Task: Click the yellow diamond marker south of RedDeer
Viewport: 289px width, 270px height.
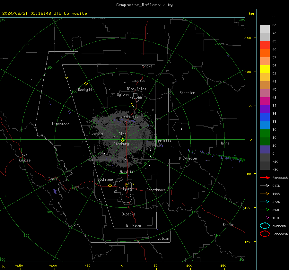Action: click(x=132, y=104)
